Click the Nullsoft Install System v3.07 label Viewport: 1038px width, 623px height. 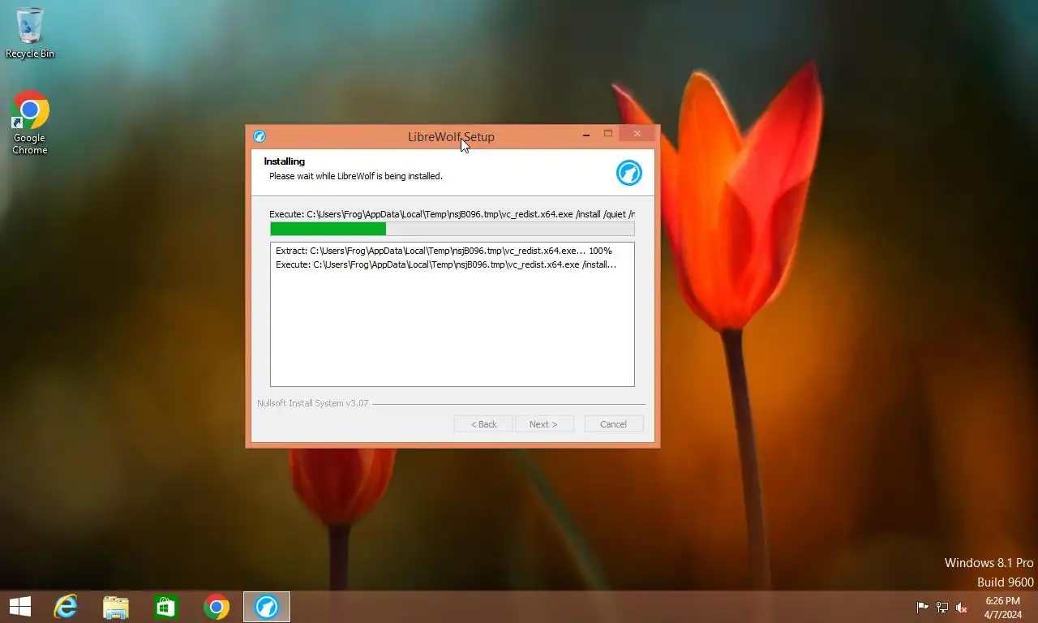313,403
